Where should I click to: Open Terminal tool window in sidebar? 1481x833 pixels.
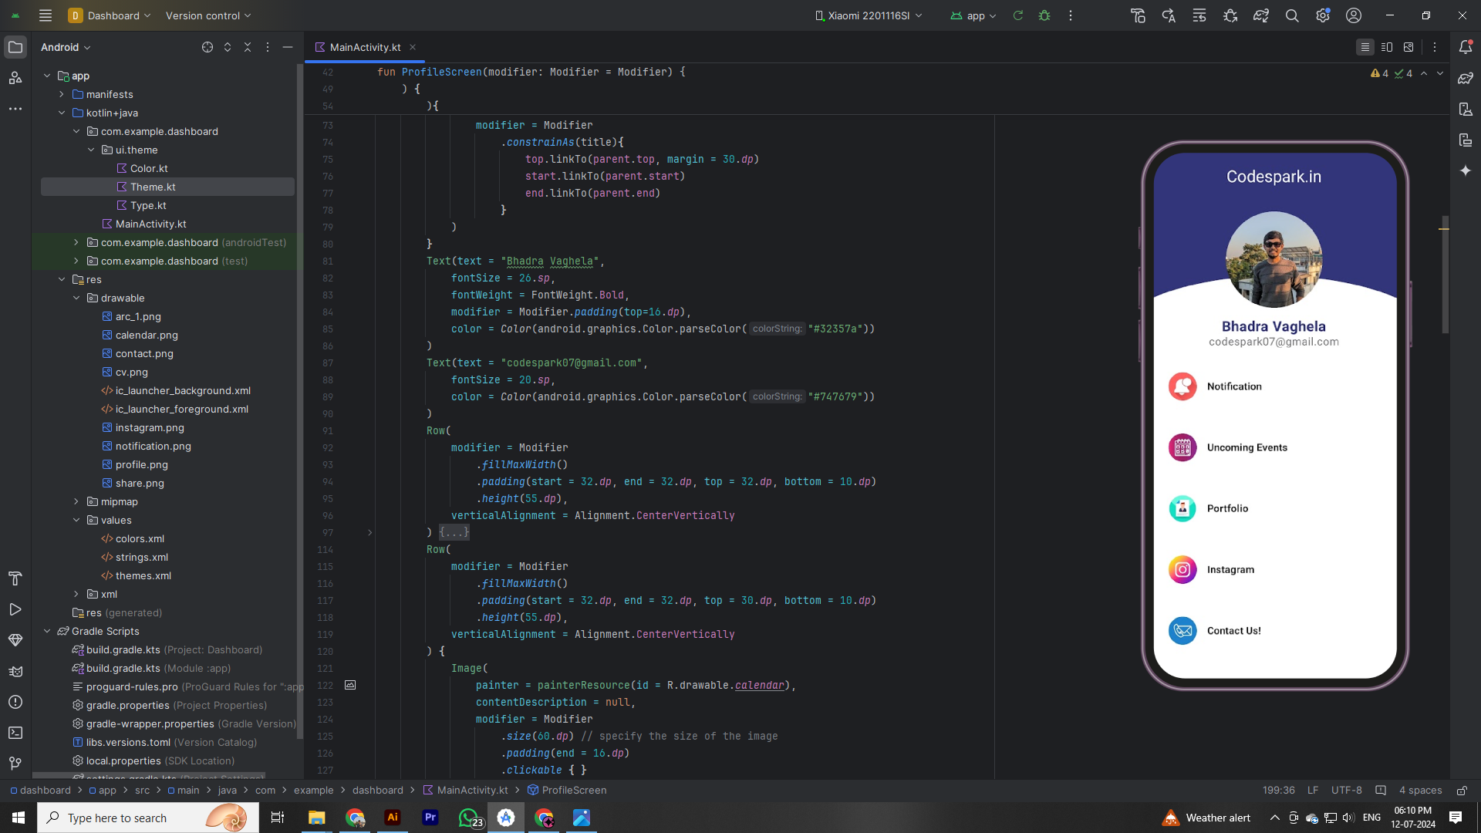pos(15,733)
